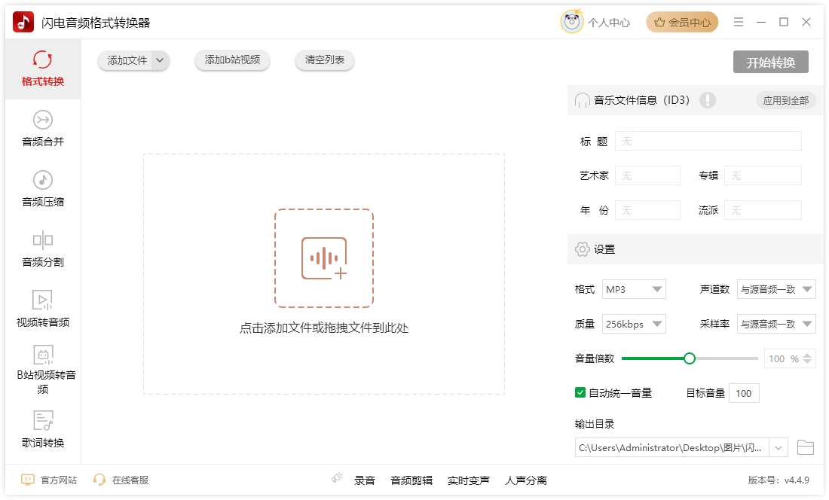Viewport: 829px width, 500px height.
Task: Click the ID3 info warning icon
Action: [x=707, y=100]
